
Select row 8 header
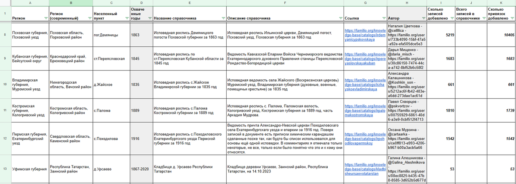click(x=5, y=35)
